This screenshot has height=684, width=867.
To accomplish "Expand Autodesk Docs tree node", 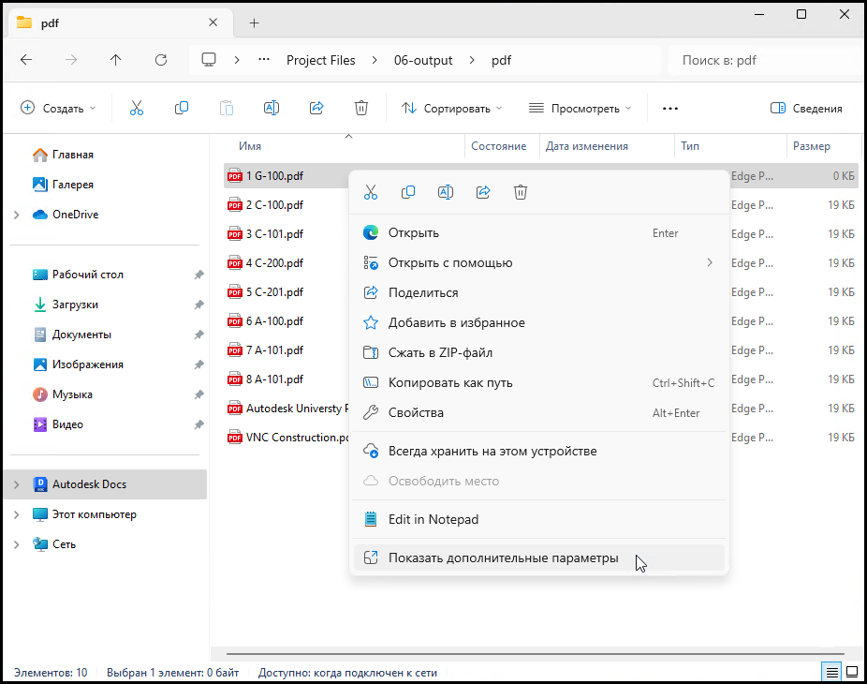I will pos(17,484).
